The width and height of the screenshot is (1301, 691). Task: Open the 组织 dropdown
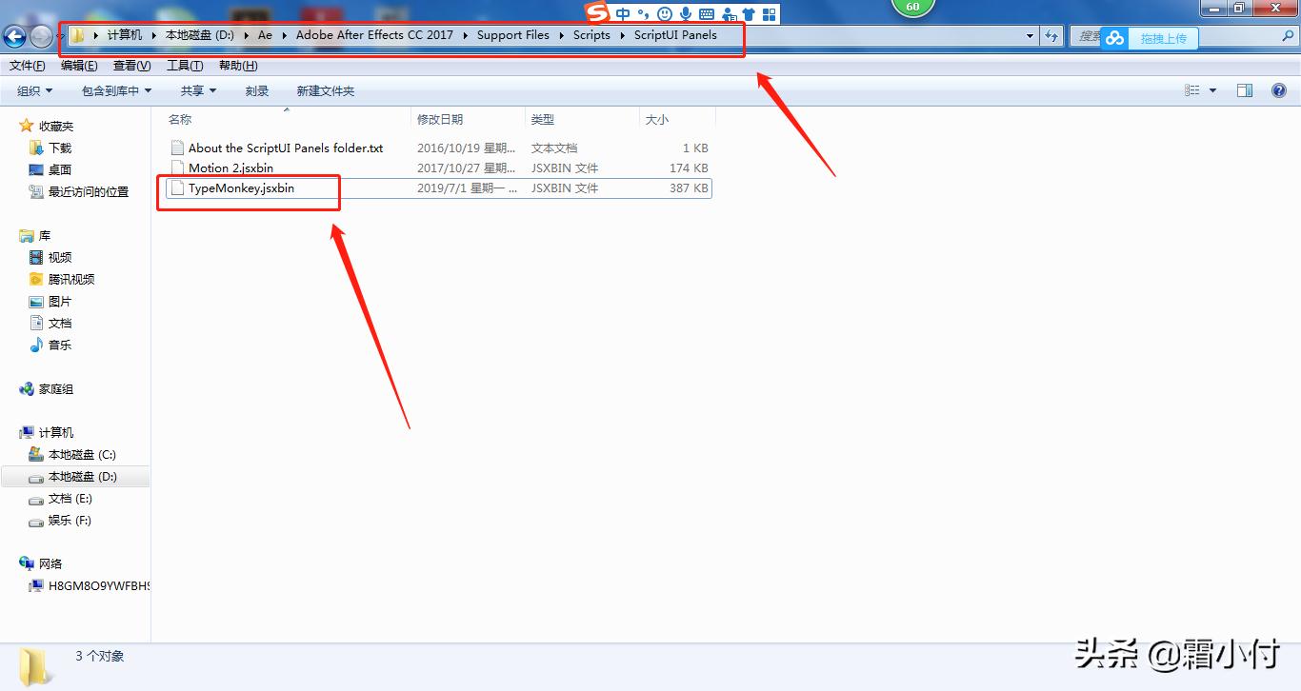coord(35,91)
